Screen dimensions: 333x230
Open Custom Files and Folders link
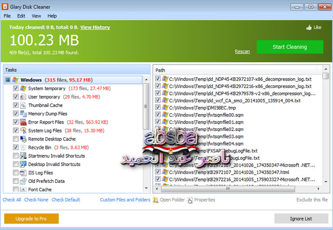[x=125, y=200]
